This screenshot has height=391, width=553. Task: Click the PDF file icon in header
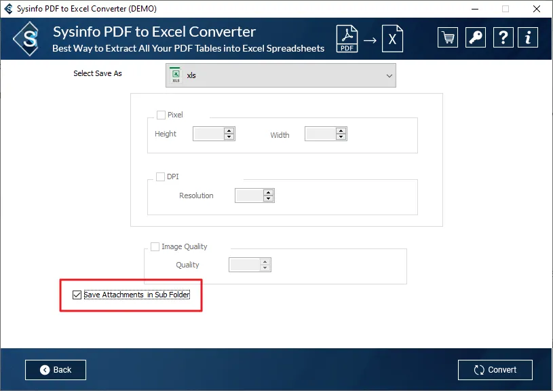347,39
